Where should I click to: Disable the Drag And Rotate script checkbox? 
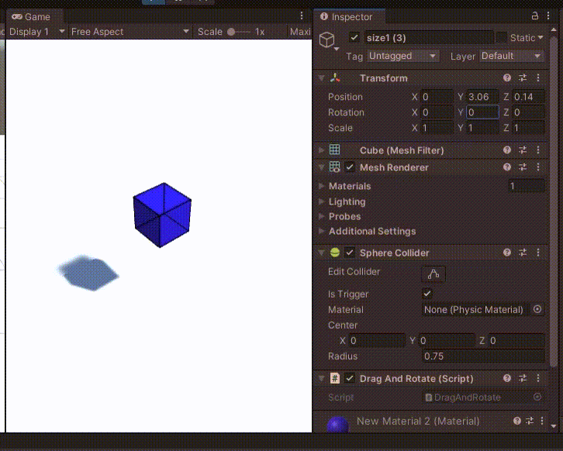tap(350, 378)
